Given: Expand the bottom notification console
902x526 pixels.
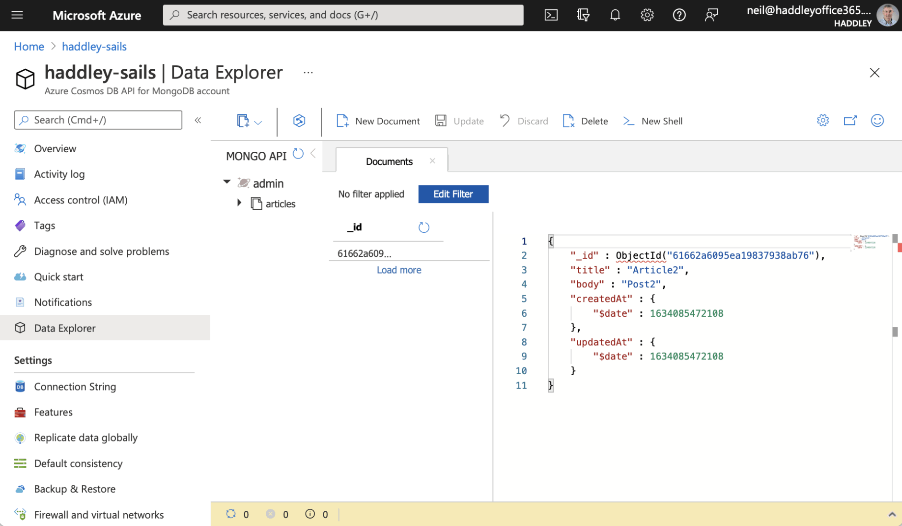Looking at the screenshot, I should tap(892, 514).
